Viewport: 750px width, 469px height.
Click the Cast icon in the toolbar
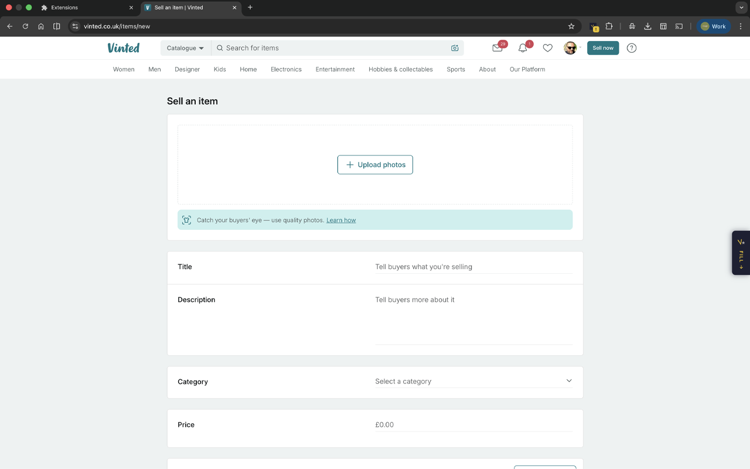pyautogui.click(x=679, y=26)
